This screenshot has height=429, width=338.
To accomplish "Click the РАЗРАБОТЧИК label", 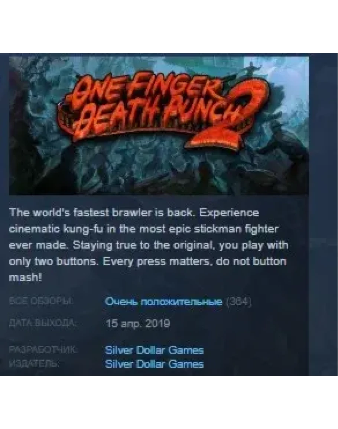I will 43,350.
